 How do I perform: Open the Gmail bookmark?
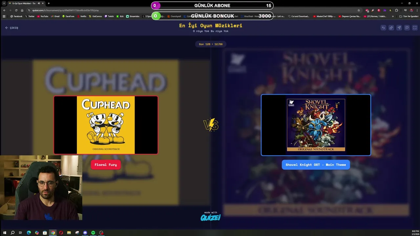pos(55,16)
